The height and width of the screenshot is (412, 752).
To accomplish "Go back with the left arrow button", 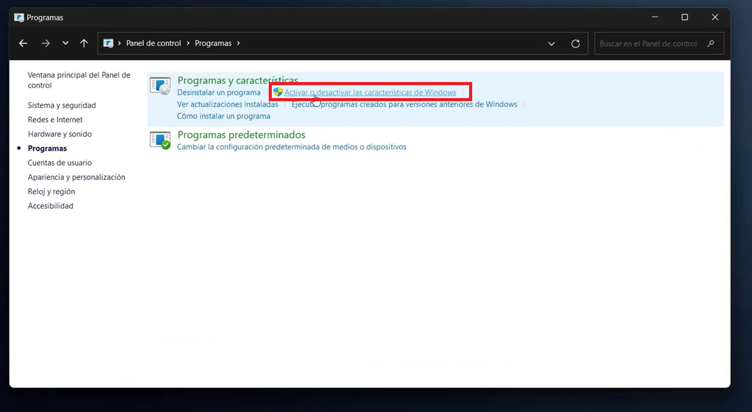I will 23,43.
